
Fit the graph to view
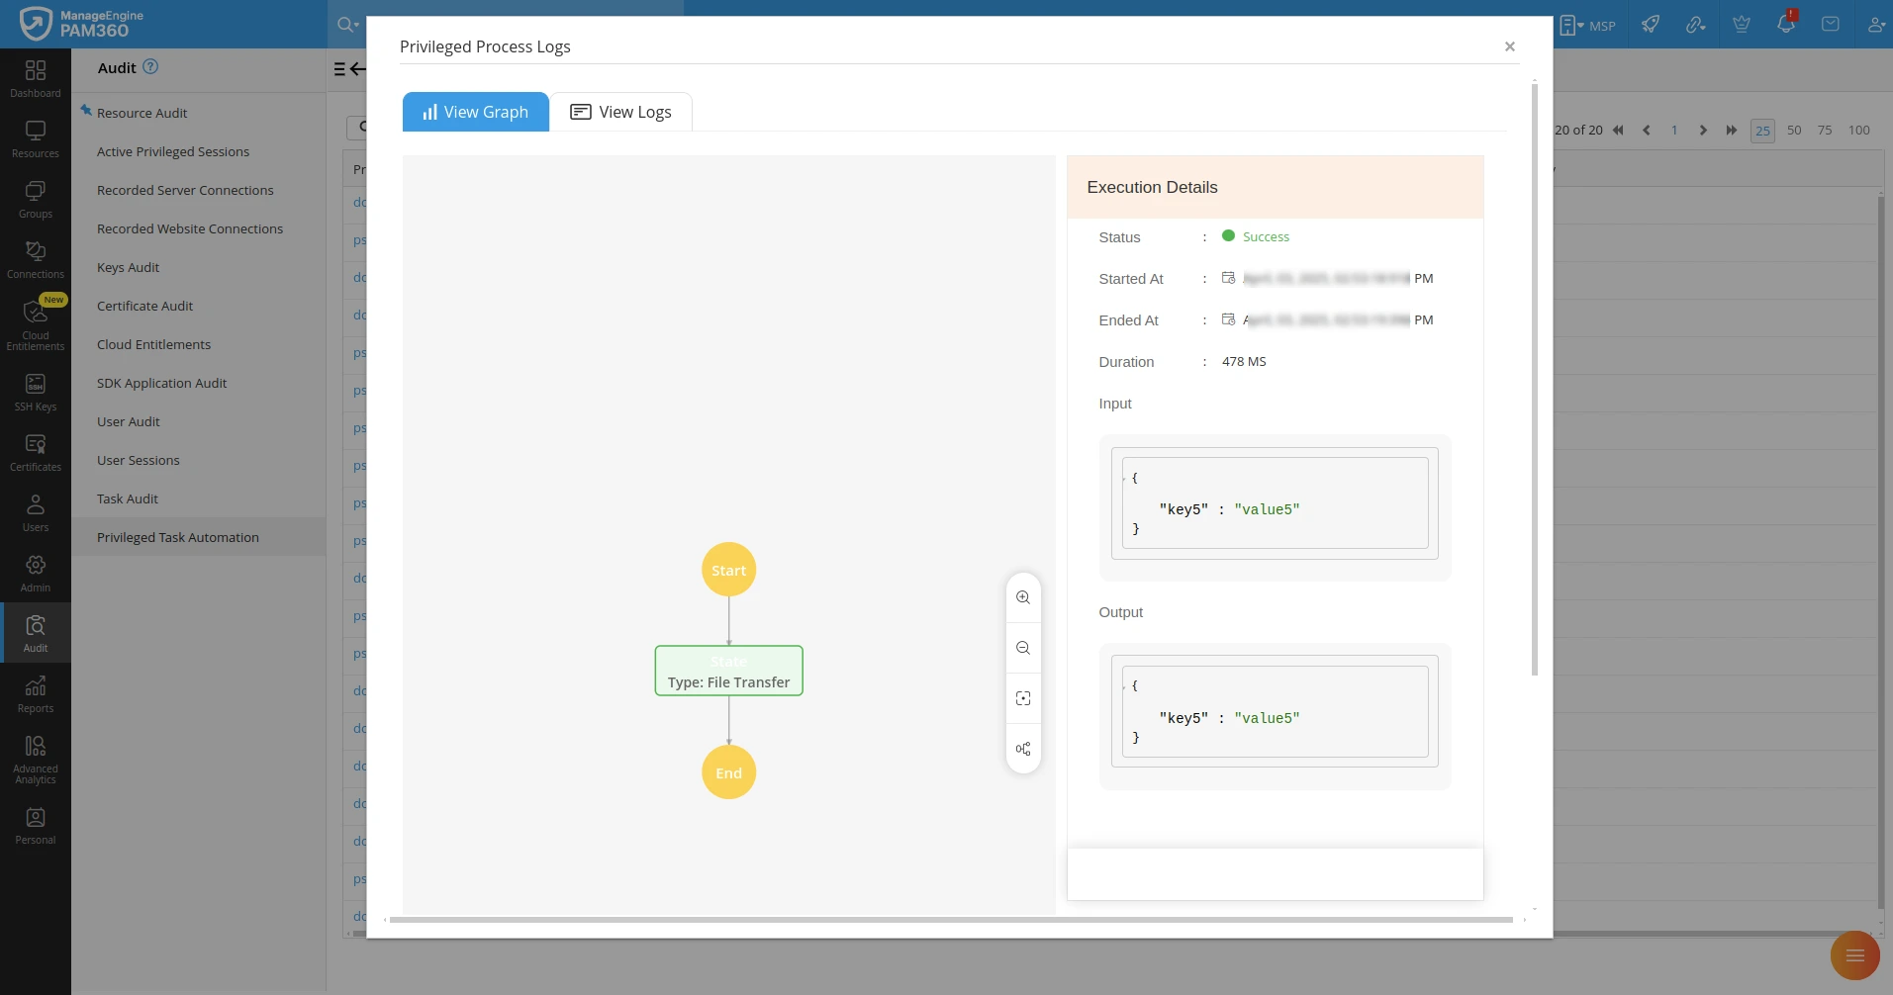pos(1023,698)
